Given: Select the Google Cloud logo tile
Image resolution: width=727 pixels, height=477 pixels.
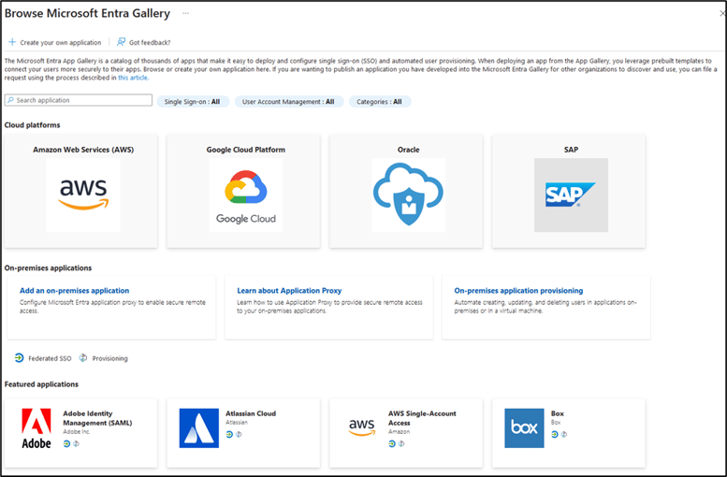Looking at the screenshot, I should 246,195.
